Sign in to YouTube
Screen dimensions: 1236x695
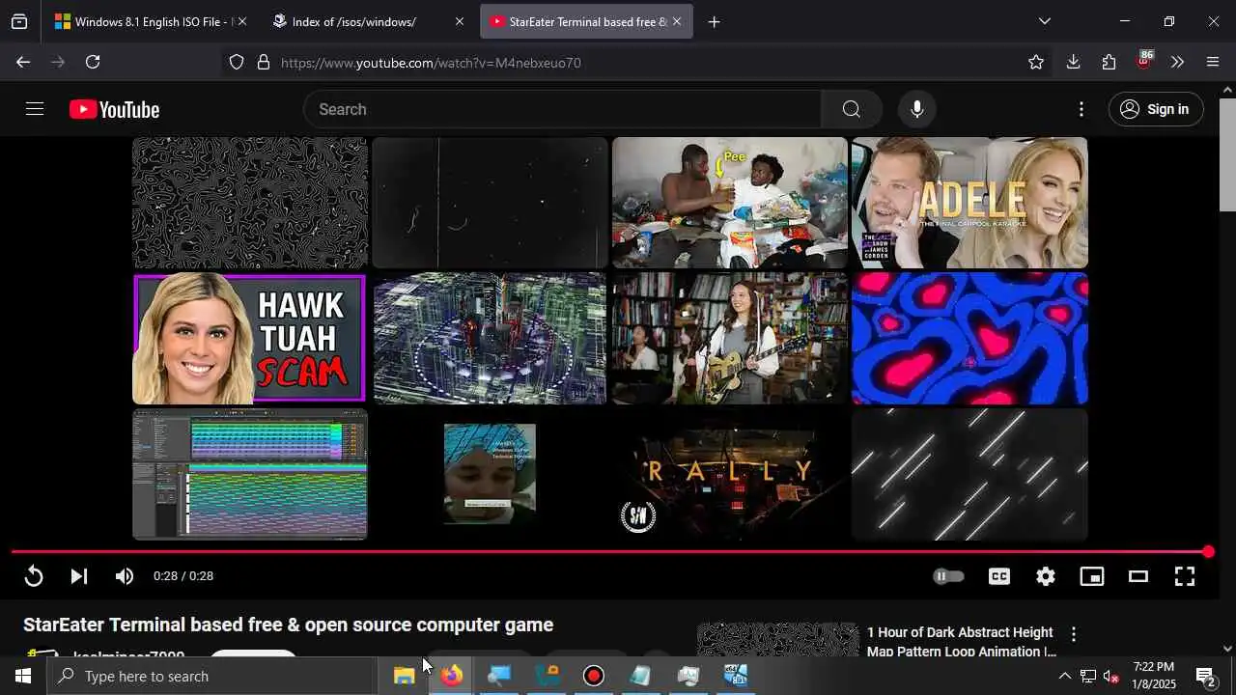[1156, 109]
